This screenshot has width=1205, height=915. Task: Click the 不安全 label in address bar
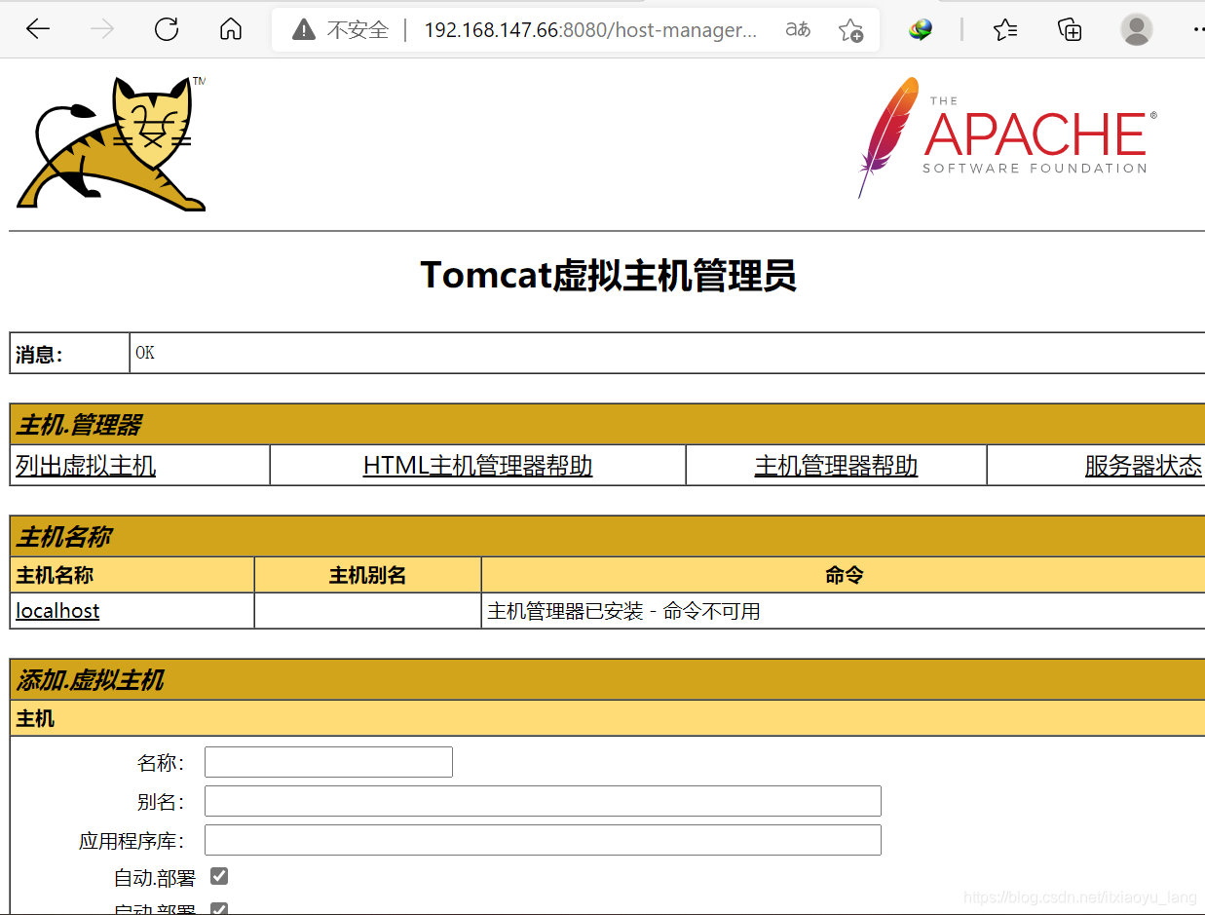(358, 30)
